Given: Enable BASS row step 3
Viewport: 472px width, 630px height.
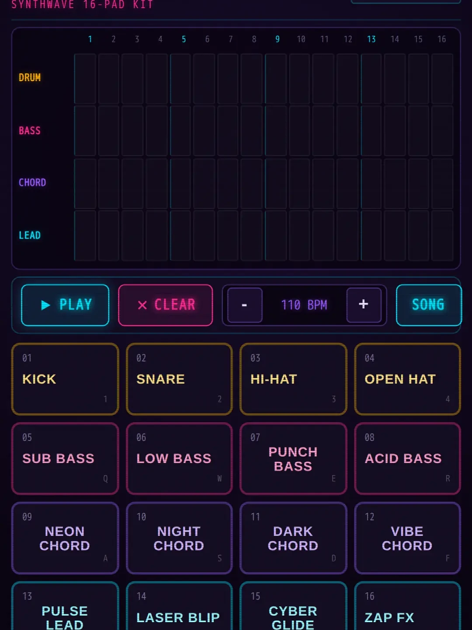Looking at the screenshot, I should [133, 131].
